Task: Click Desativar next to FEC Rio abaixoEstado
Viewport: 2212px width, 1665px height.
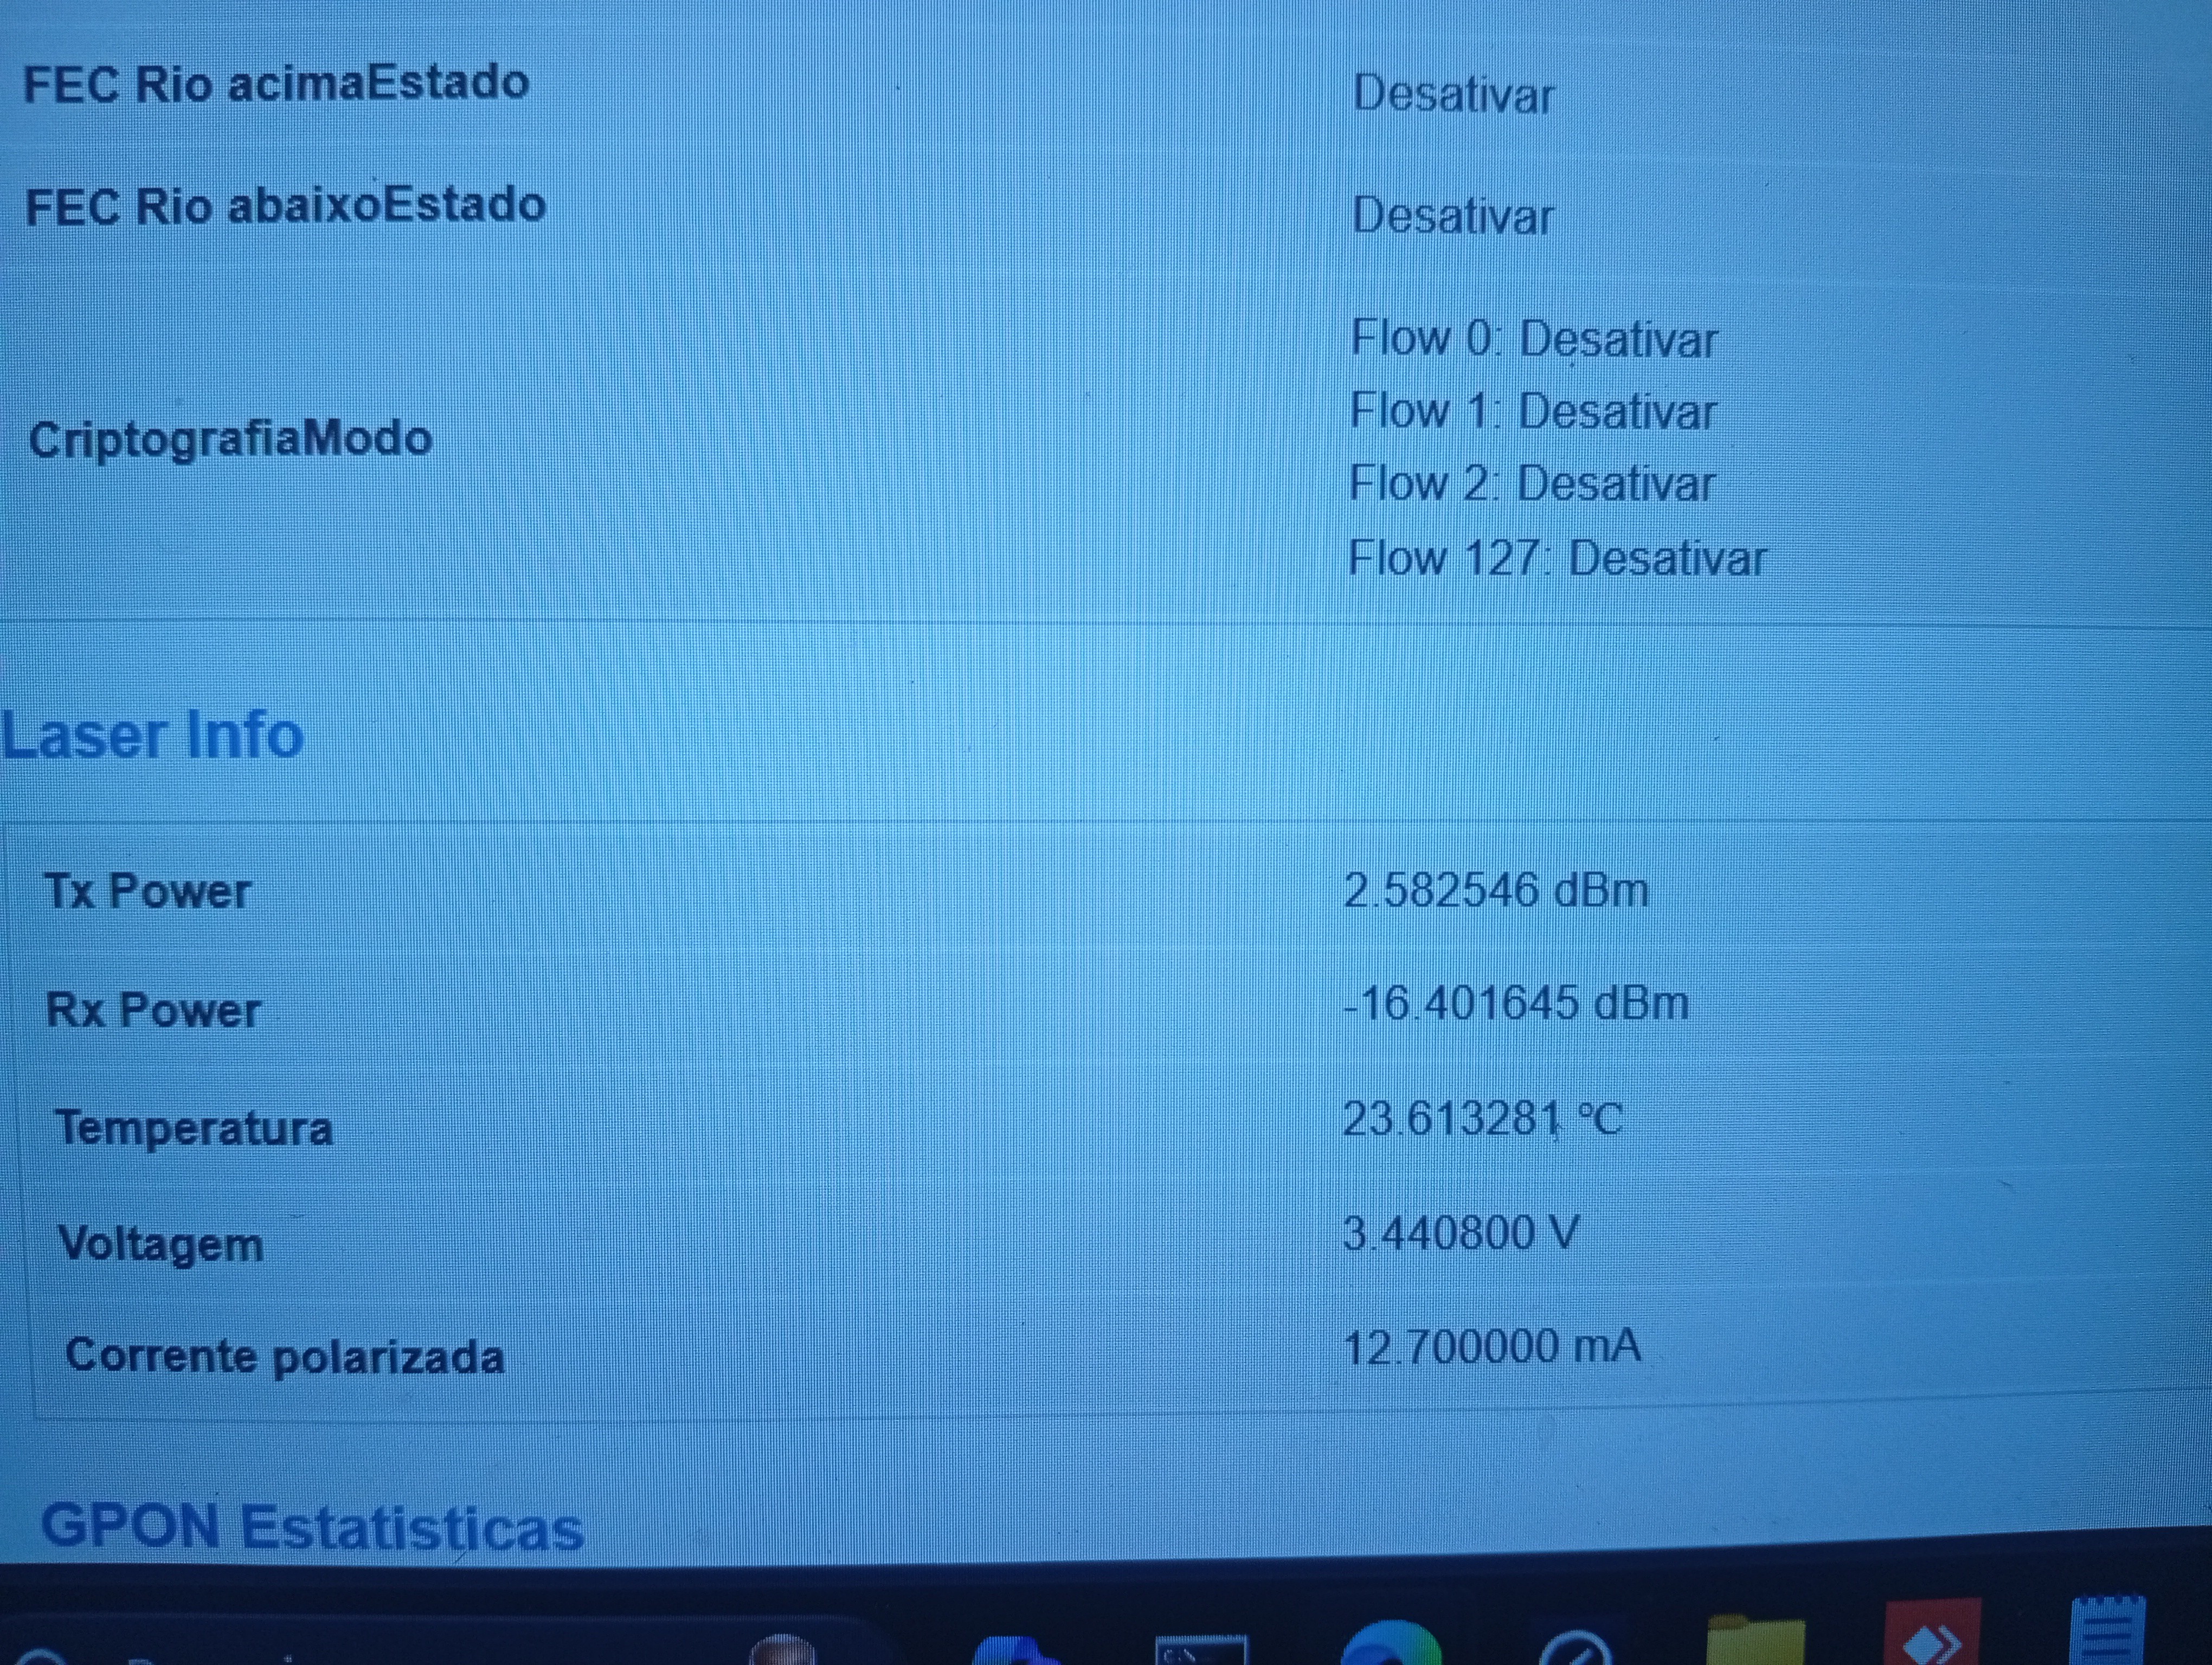Action: coord(1452,216)
